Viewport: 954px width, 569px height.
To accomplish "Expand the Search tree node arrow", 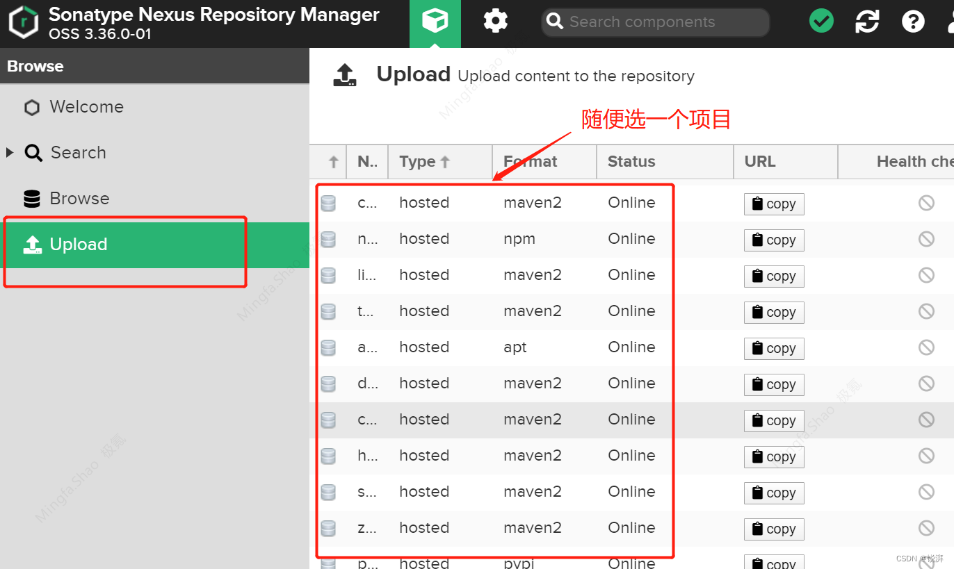I will [x=10, y=153].
